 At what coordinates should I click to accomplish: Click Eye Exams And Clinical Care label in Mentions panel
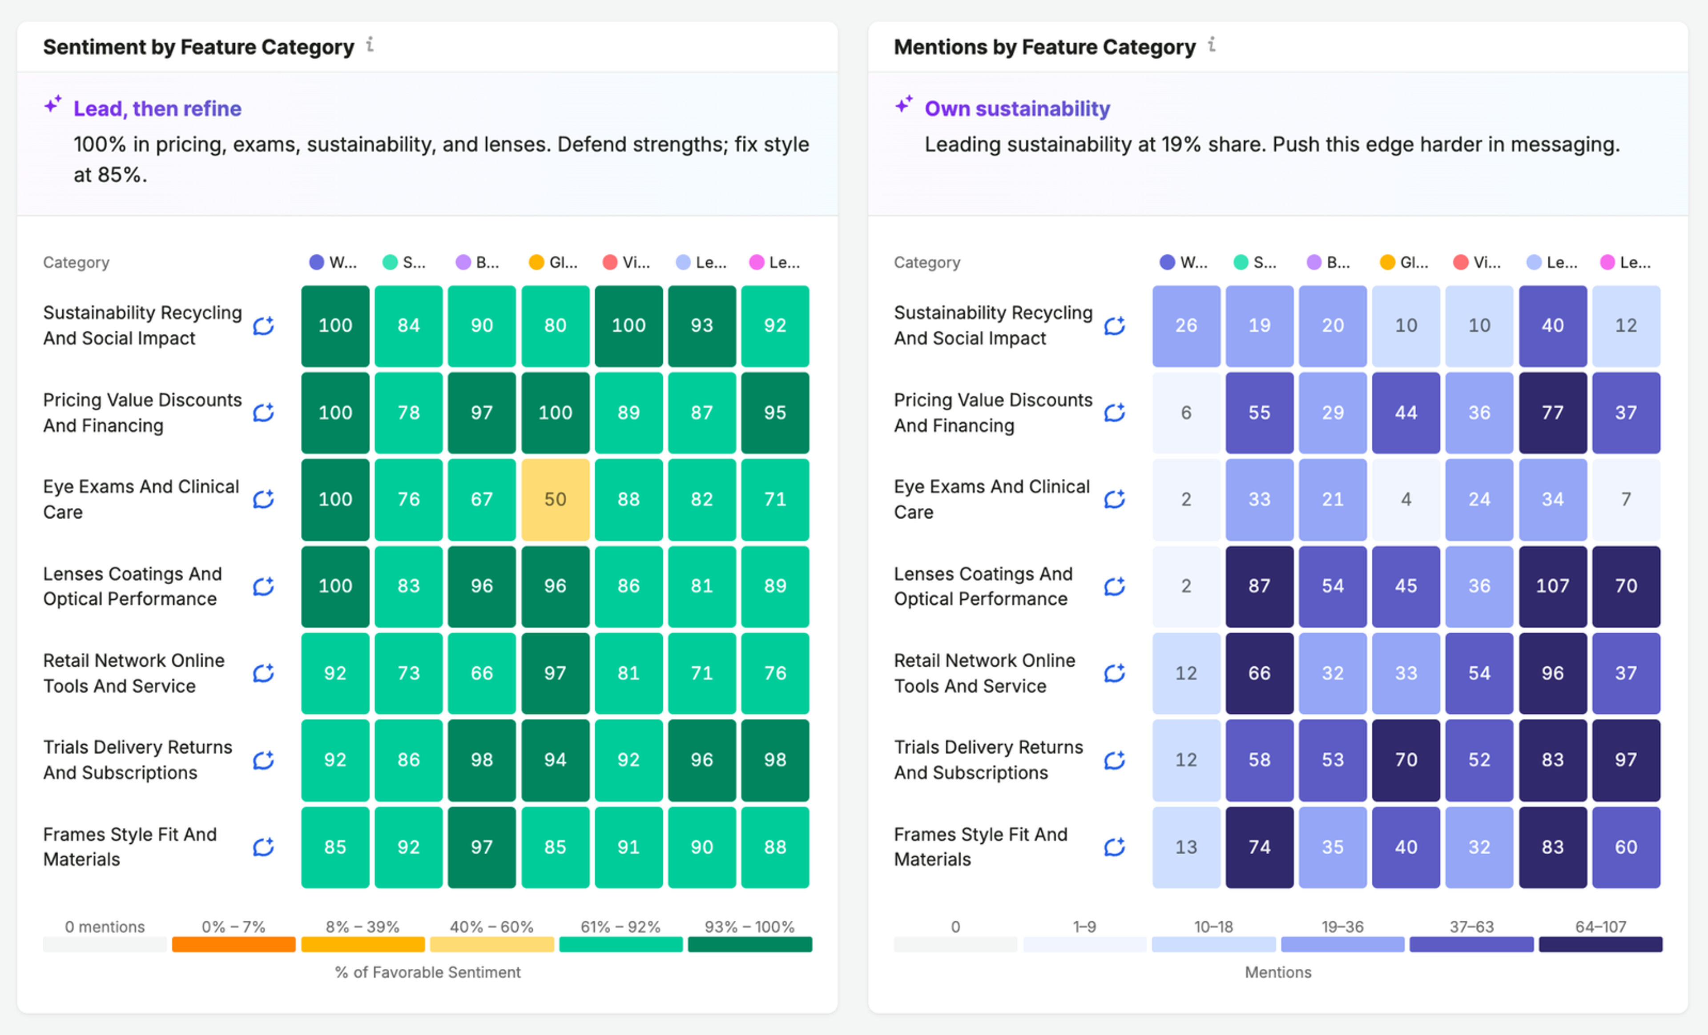pos(992,499)
